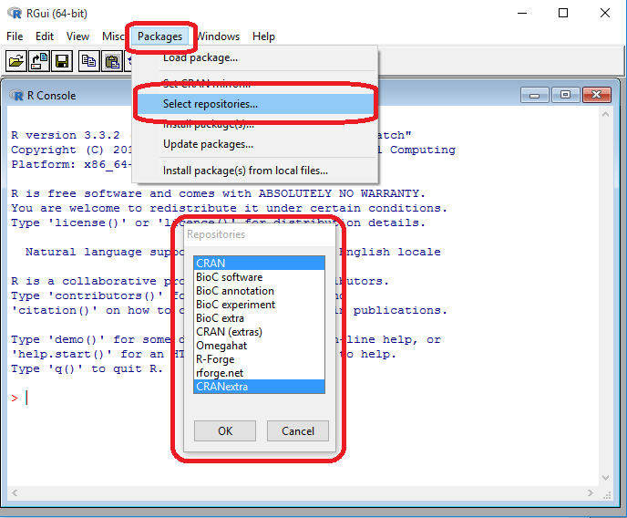Viewport: 627px width, 518px height.
Task: Click the Packages menu
Action: tap(160, 36)
